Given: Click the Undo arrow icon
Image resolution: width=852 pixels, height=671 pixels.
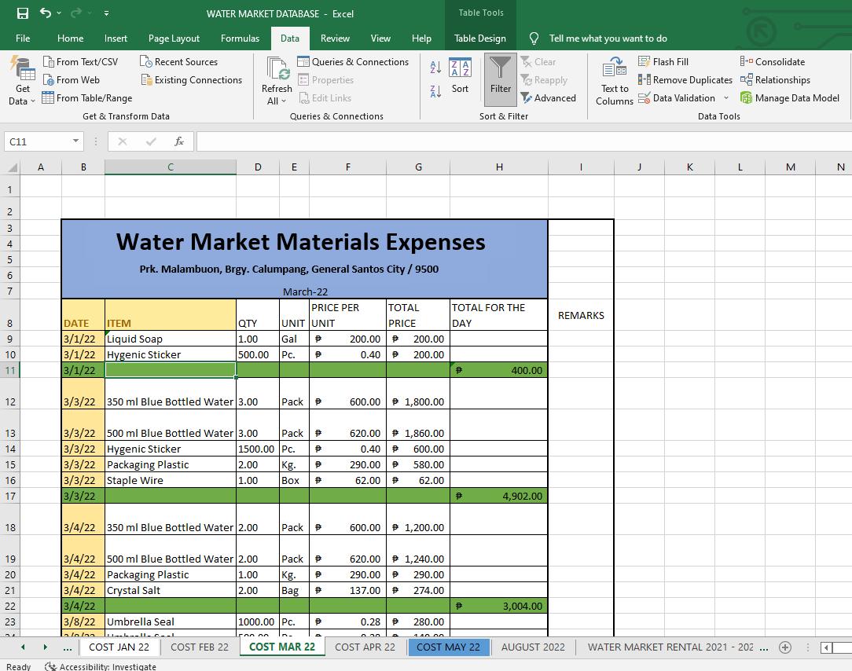Looking at the screenshot, I should pyautogui.click(x=46, y=13).
